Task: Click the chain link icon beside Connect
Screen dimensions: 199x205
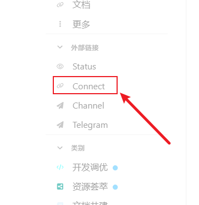Action: tap(60, 85)
